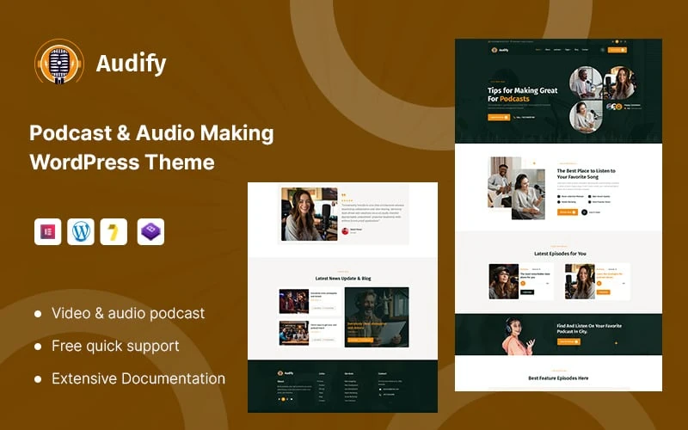Open first blog post thumbnail
This screenshot has width=688, height=430.
294,301
